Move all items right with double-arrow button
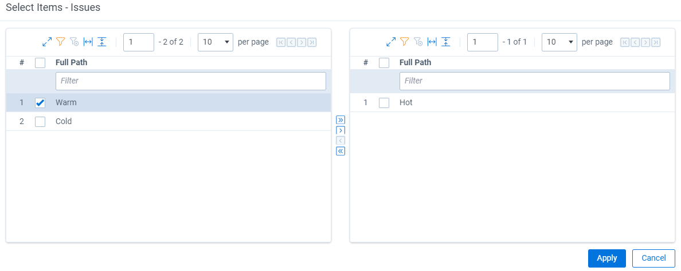681x271 pixels. pos(340,120)
